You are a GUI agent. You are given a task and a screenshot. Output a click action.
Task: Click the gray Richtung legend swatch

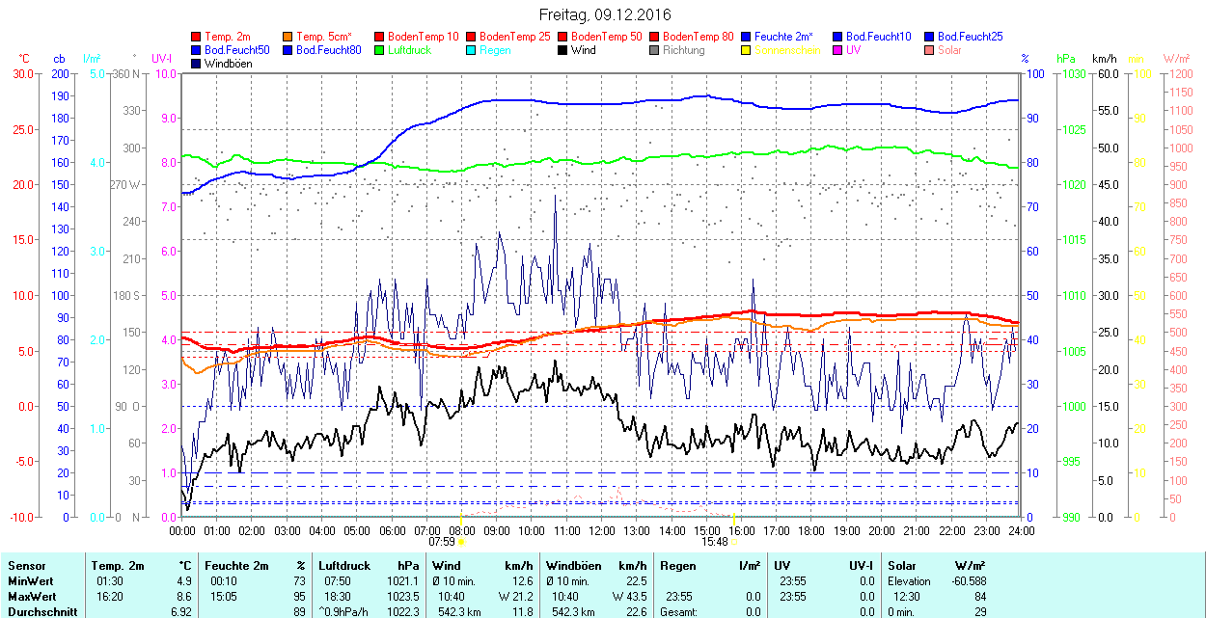tap(655, 50)
